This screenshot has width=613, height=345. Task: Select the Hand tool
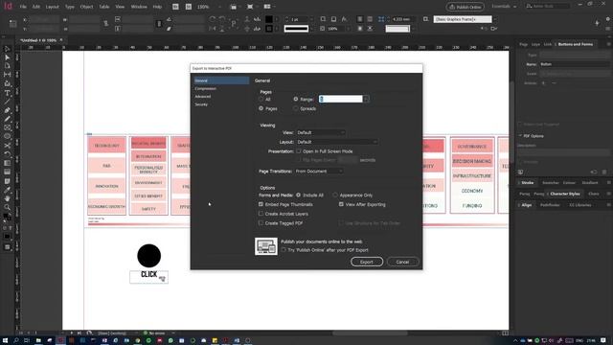pyautogui.click(x=7, y=198)
